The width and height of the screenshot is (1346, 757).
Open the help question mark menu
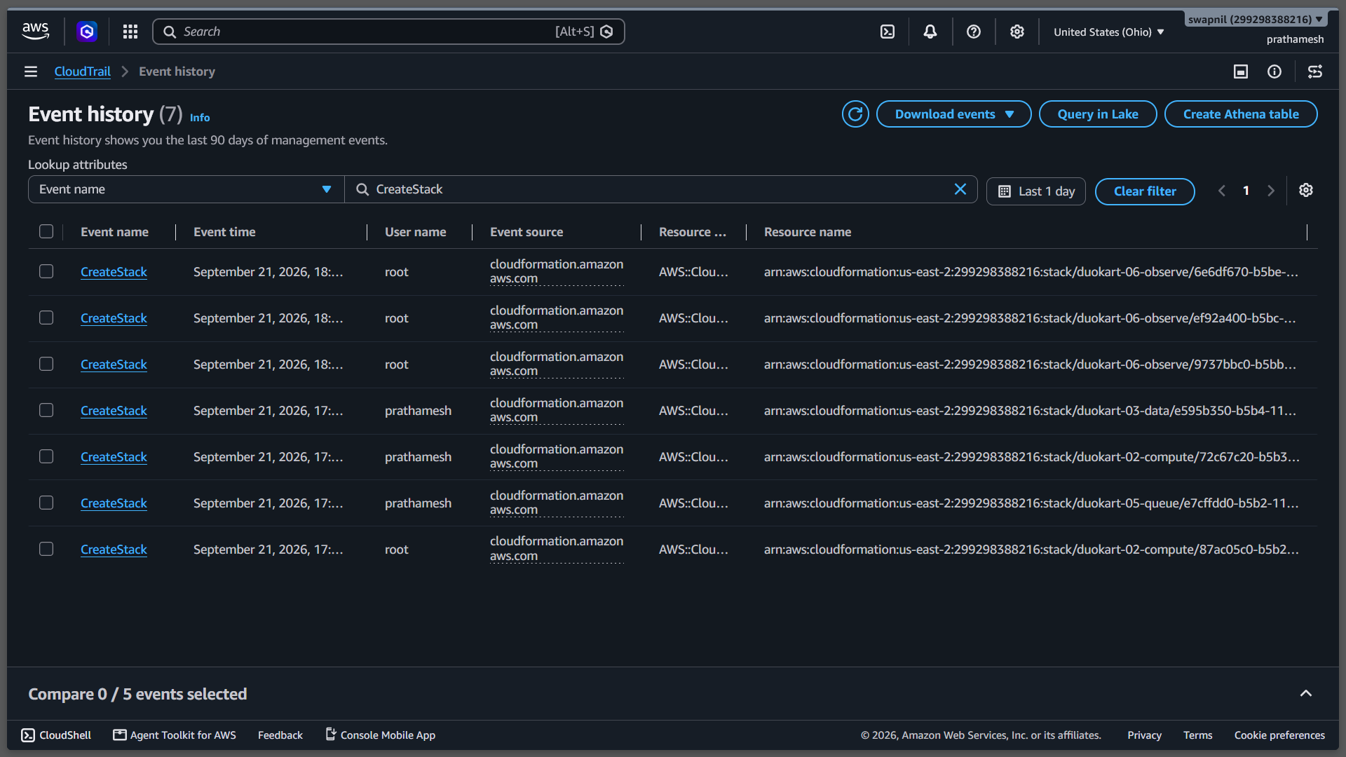(x=974, y=32)
